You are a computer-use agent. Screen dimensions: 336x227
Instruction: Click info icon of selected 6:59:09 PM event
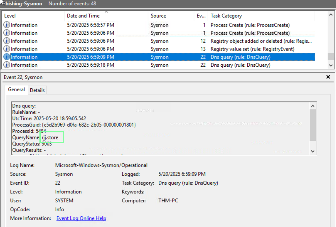(7, 57)
